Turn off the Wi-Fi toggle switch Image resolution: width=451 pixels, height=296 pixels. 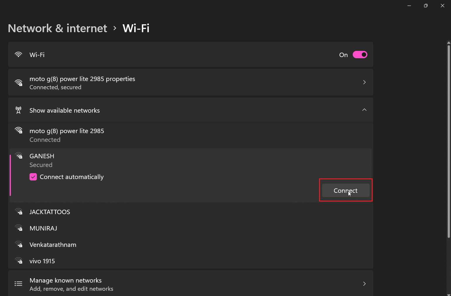click(360, 55)
